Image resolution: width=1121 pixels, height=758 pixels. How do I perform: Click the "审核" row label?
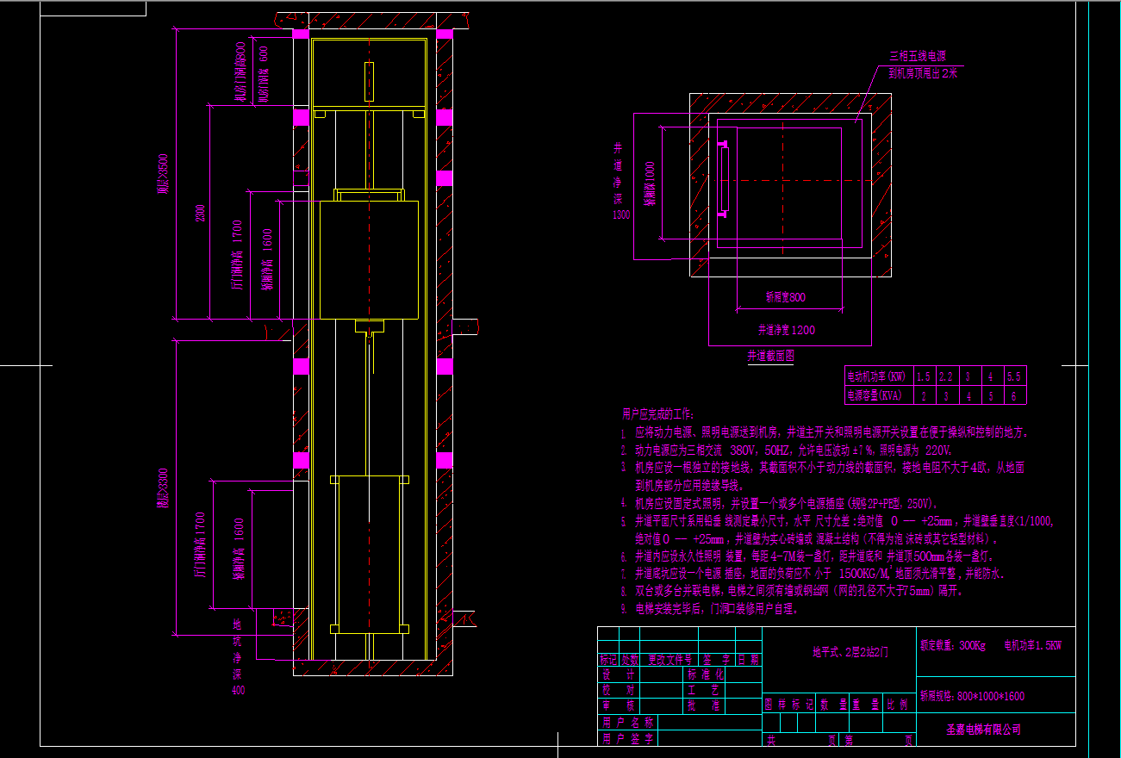pyautogui.click(x=618, y=706)
